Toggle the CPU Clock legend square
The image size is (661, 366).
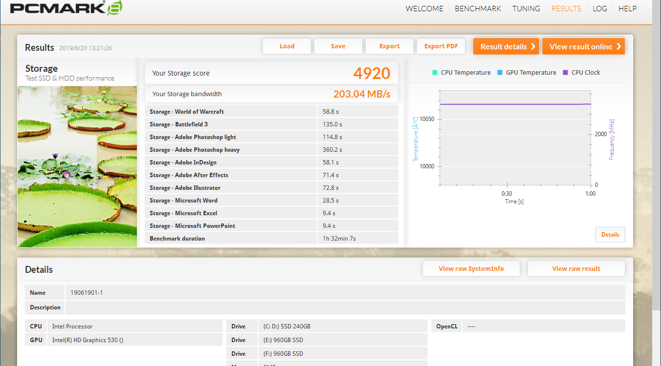[x=565, y=73]
